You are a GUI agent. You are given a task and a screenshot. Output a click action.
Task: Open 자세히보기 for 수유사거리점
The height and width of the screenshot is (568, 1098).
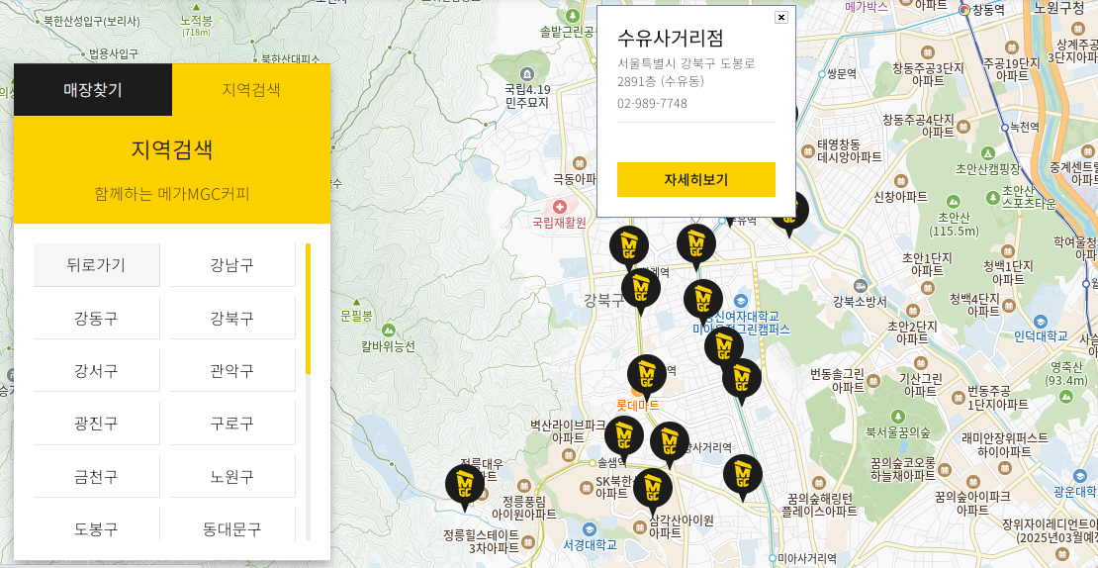pos(695,179)
